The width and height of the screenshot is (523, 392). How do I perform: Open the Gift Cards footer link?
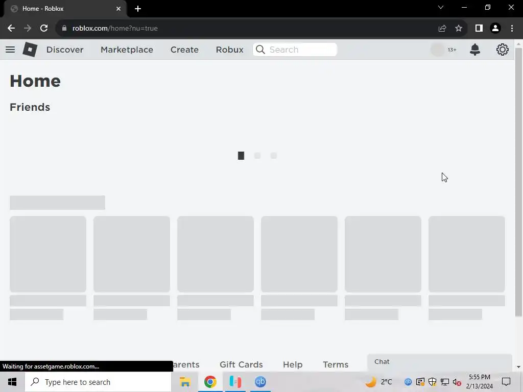(241, 364)
